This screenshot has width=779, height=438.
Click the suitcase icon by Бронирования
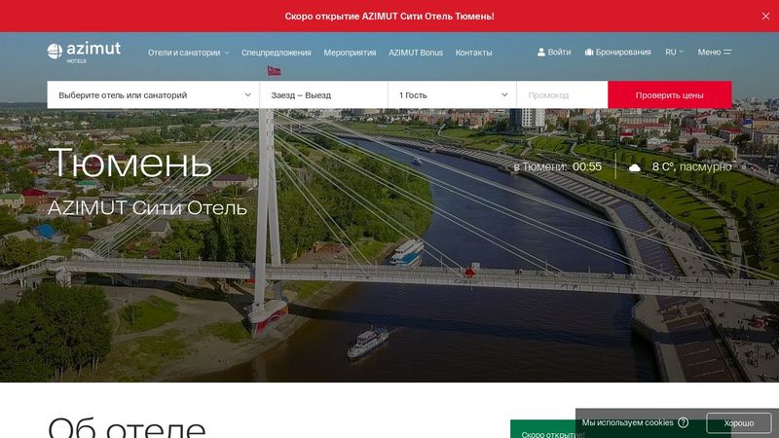pos(589,52)
